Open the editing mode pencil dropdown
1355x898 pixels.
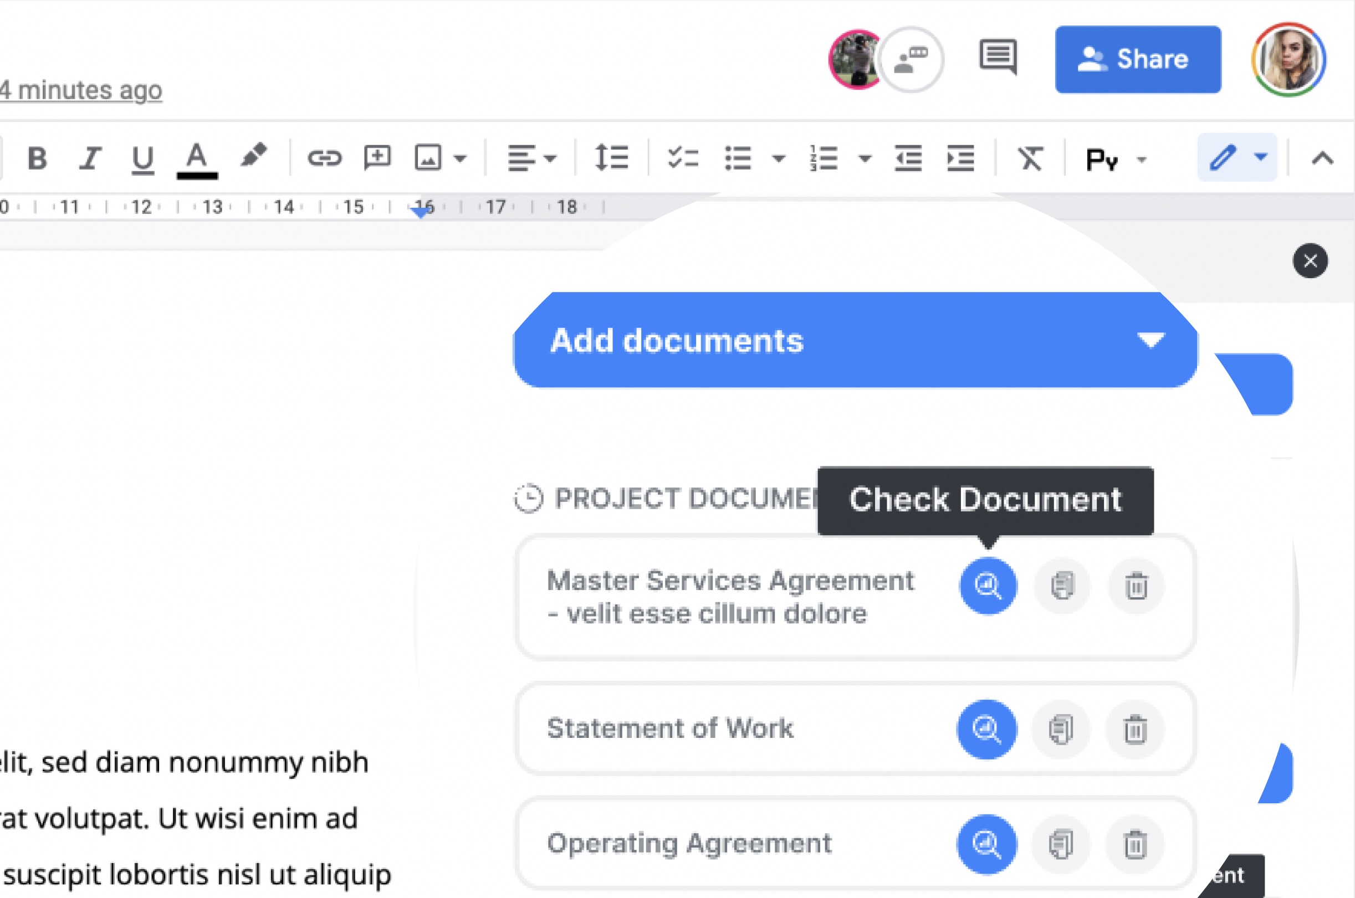pyautogui.click(x=1237, y=157)
